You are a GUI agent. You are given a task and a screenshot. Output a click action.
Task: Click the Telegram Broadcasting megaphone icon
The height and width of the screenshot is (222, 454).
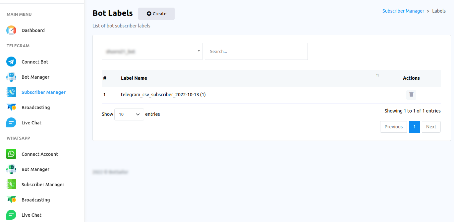11,108
